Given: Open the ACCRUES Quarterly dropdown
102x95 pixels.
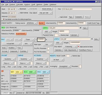Looking at the screenshot, I should (x=41, y=59).
